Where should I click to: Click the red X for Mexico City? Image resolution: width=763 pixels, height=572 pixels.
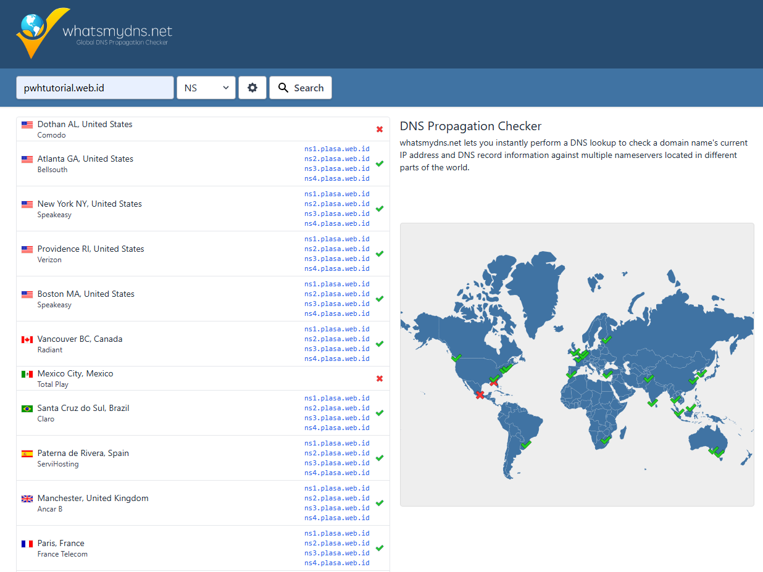(x=380, y=379)
